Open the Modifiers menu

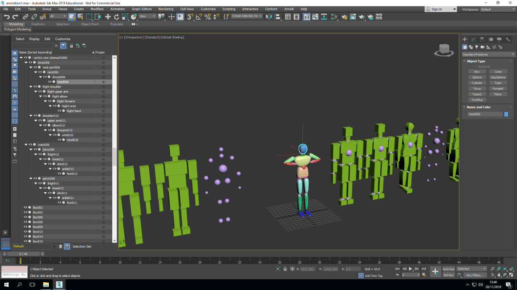coord(97,9)
